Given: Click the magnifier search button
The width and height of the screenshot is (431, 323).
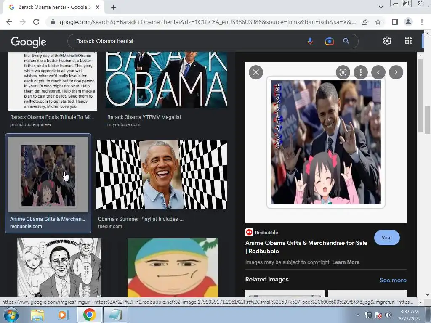Looking at the screenshot, I should point(346,41).
